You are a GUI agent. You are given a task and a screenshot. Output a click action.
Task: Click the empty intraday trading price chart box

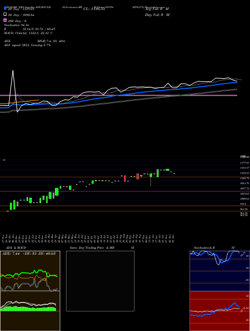pos(100,281)
